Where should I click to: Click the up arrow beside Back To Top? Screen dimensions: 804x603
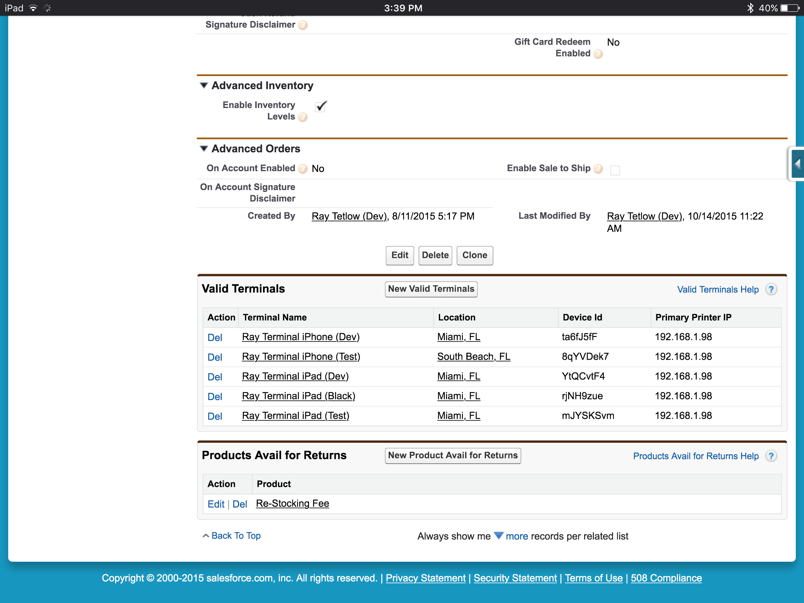(205, 536)
